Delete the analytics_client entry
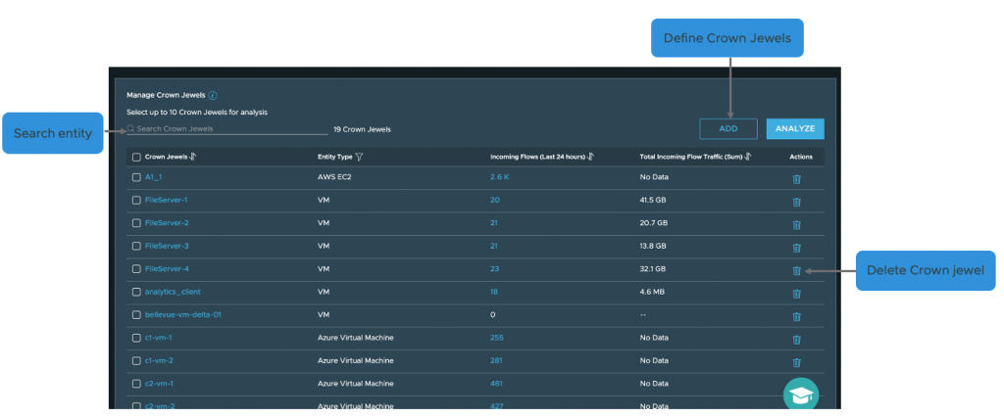This screenshot has width=1004, height=418. [x=796, y=293]
